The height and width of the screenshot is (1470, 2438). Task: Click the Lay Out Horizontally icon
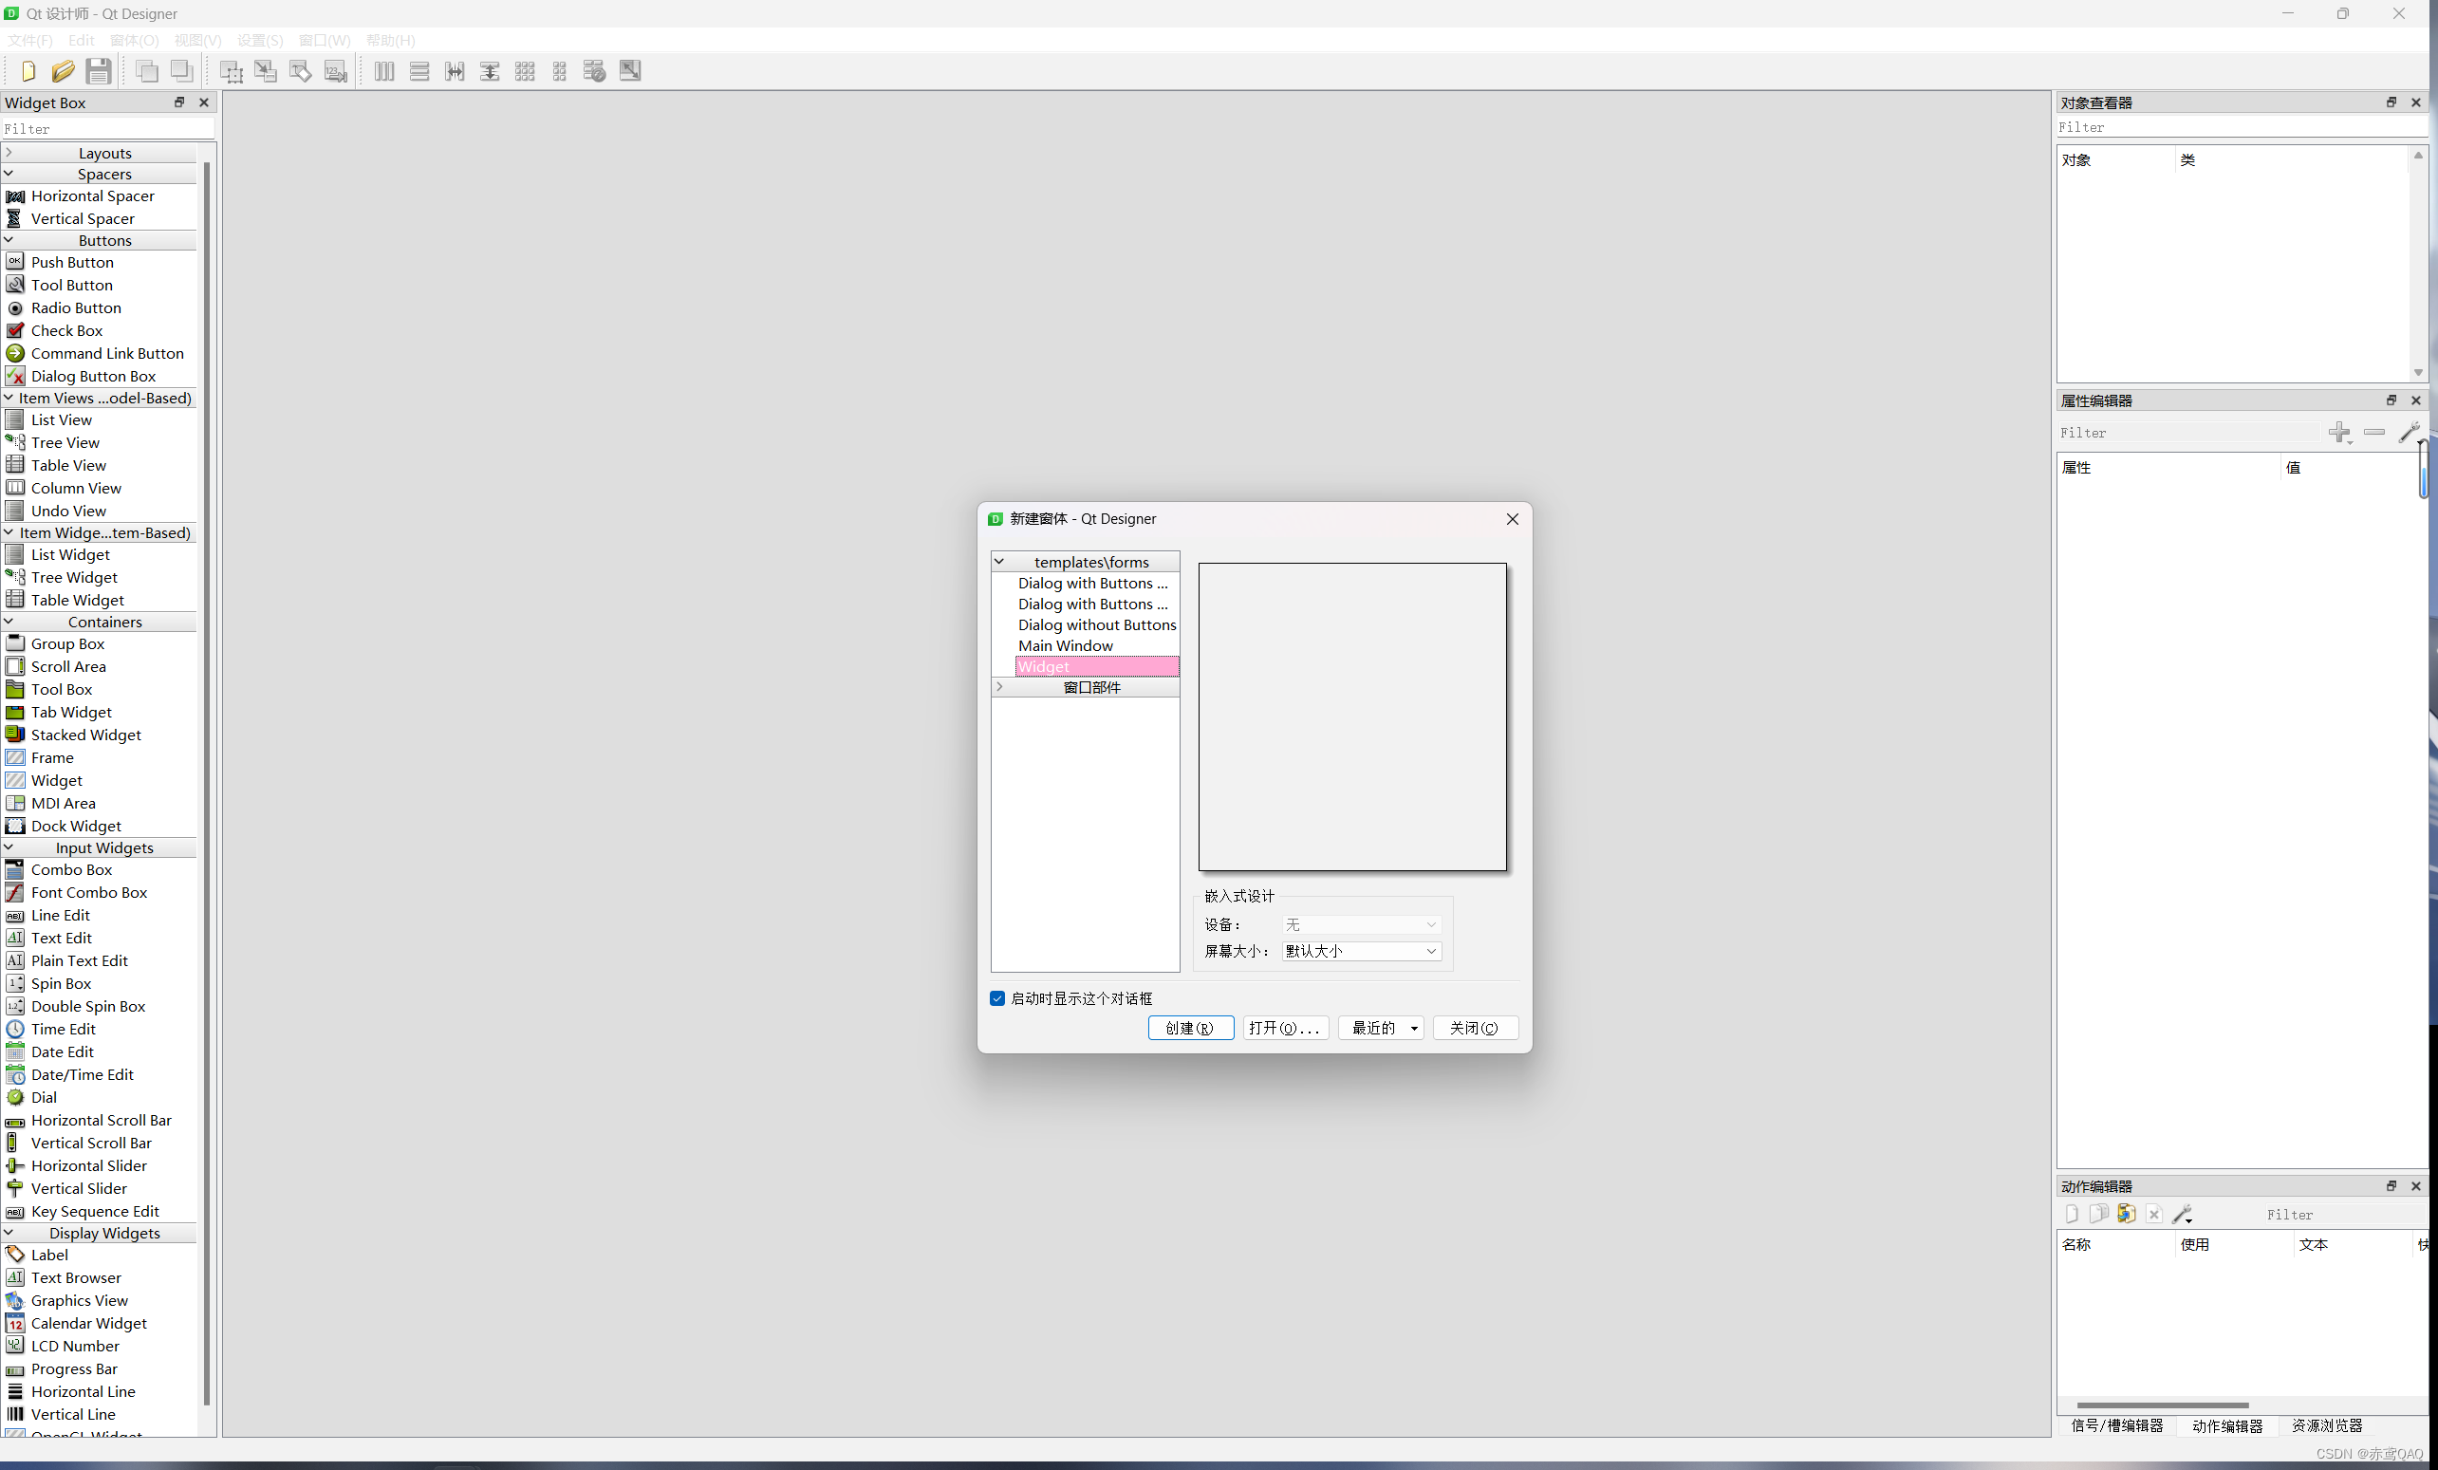pyautogui.click(x=385, y=71)
